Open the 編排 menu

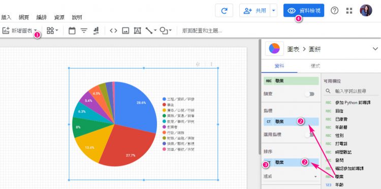42,17
